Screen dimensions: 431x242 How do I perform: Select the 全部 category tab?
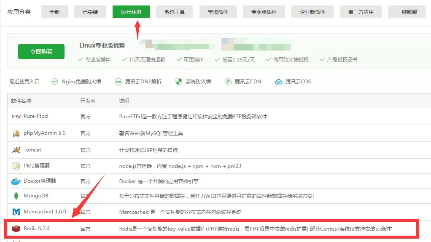tap(54, 12)
